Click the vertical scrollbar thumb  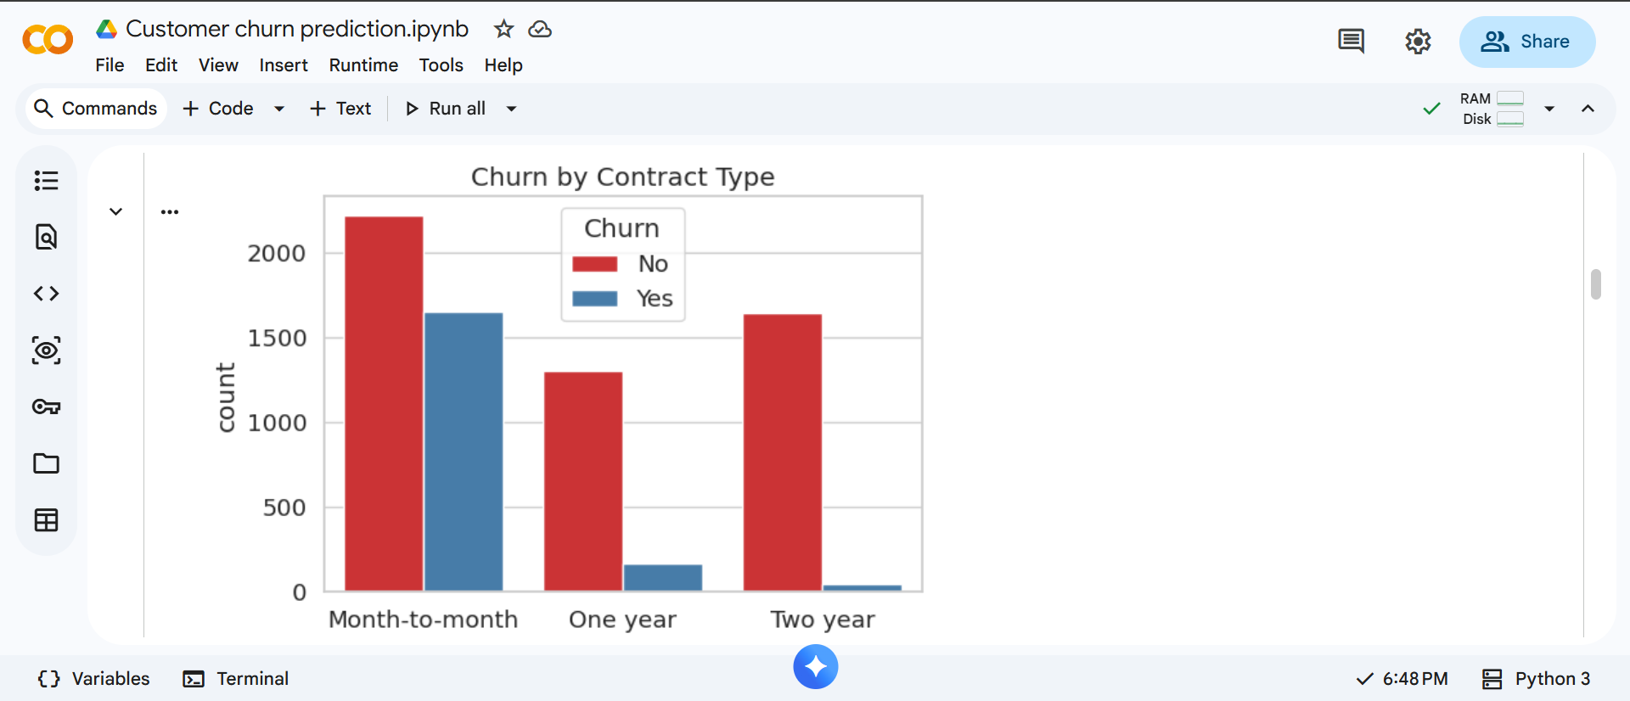pyautogui.click(x=1596, y=284)
